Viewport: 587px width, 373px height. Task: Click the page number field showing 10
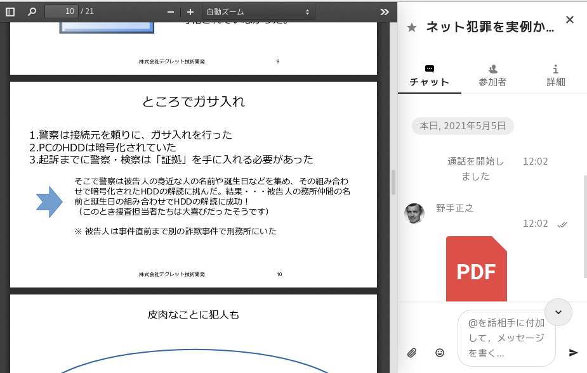(62, 11)
